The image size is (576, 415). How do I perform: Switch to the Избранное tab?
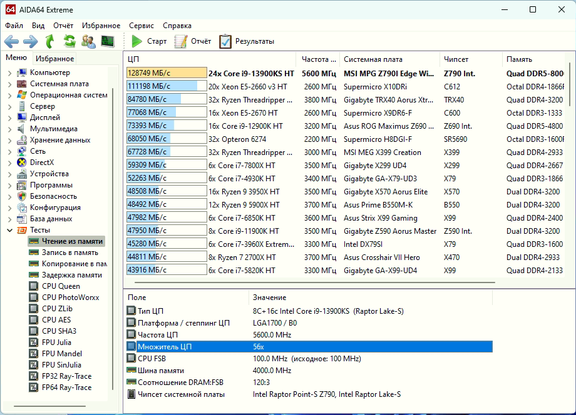[54, 59]
